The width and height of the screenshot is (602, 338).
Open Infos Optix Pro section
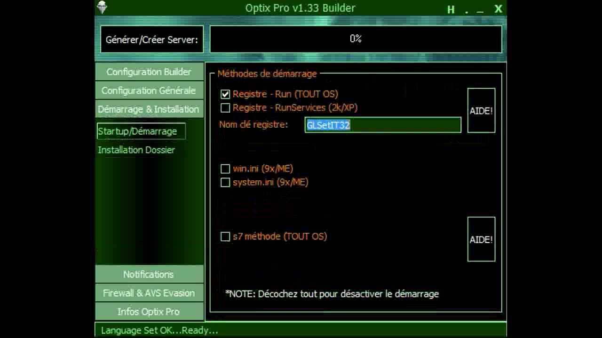click(x=149, y=311)
